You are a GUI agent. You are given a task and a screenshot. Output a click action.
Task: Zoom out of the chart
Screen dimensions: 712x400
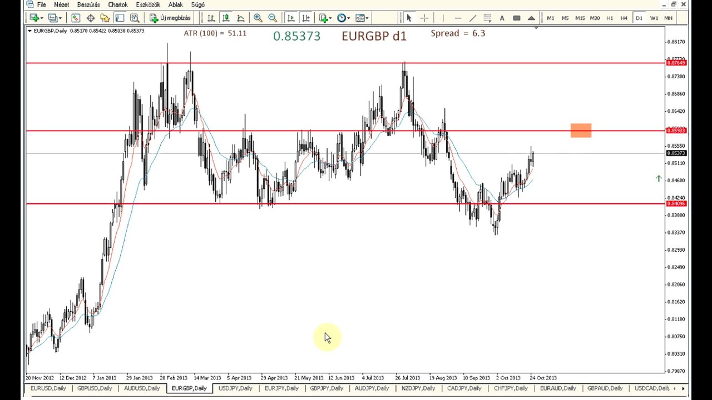pos(273,18)
